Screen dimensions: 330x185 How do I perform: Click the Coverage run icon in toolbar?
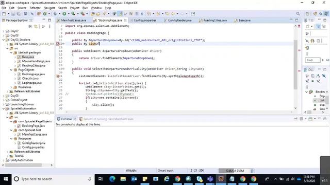click(x=73, y=14)
